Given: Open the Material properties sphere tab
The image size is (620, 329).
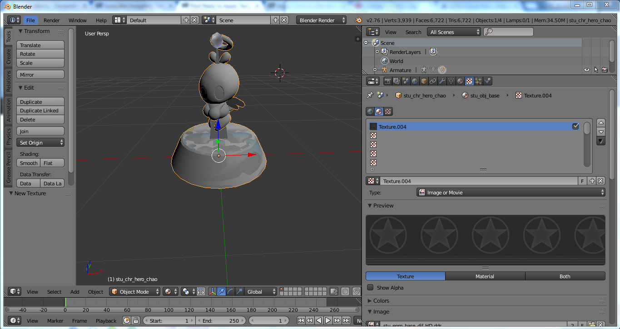Looking at the screenshot, I should (x=460, y=81).
